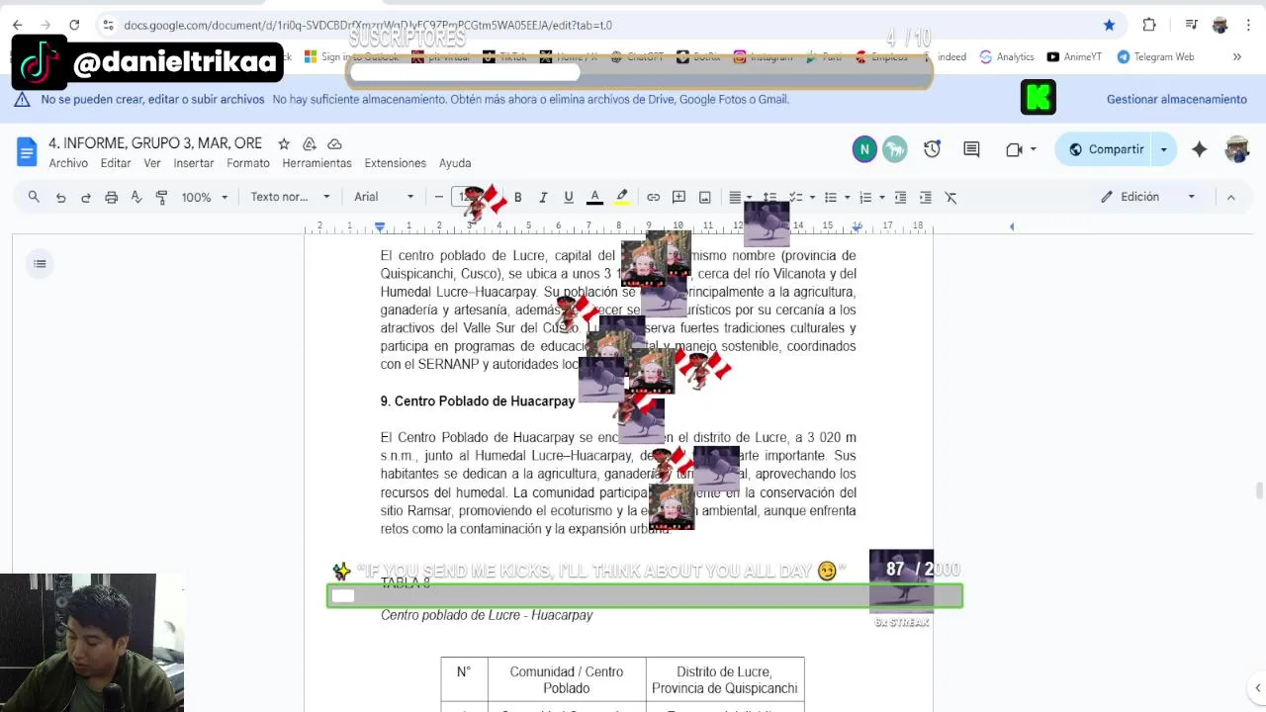Start a Meet video call

pos(1014,149)
